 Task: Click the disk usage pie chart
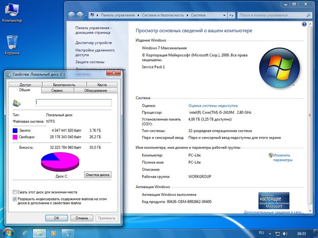60,162
